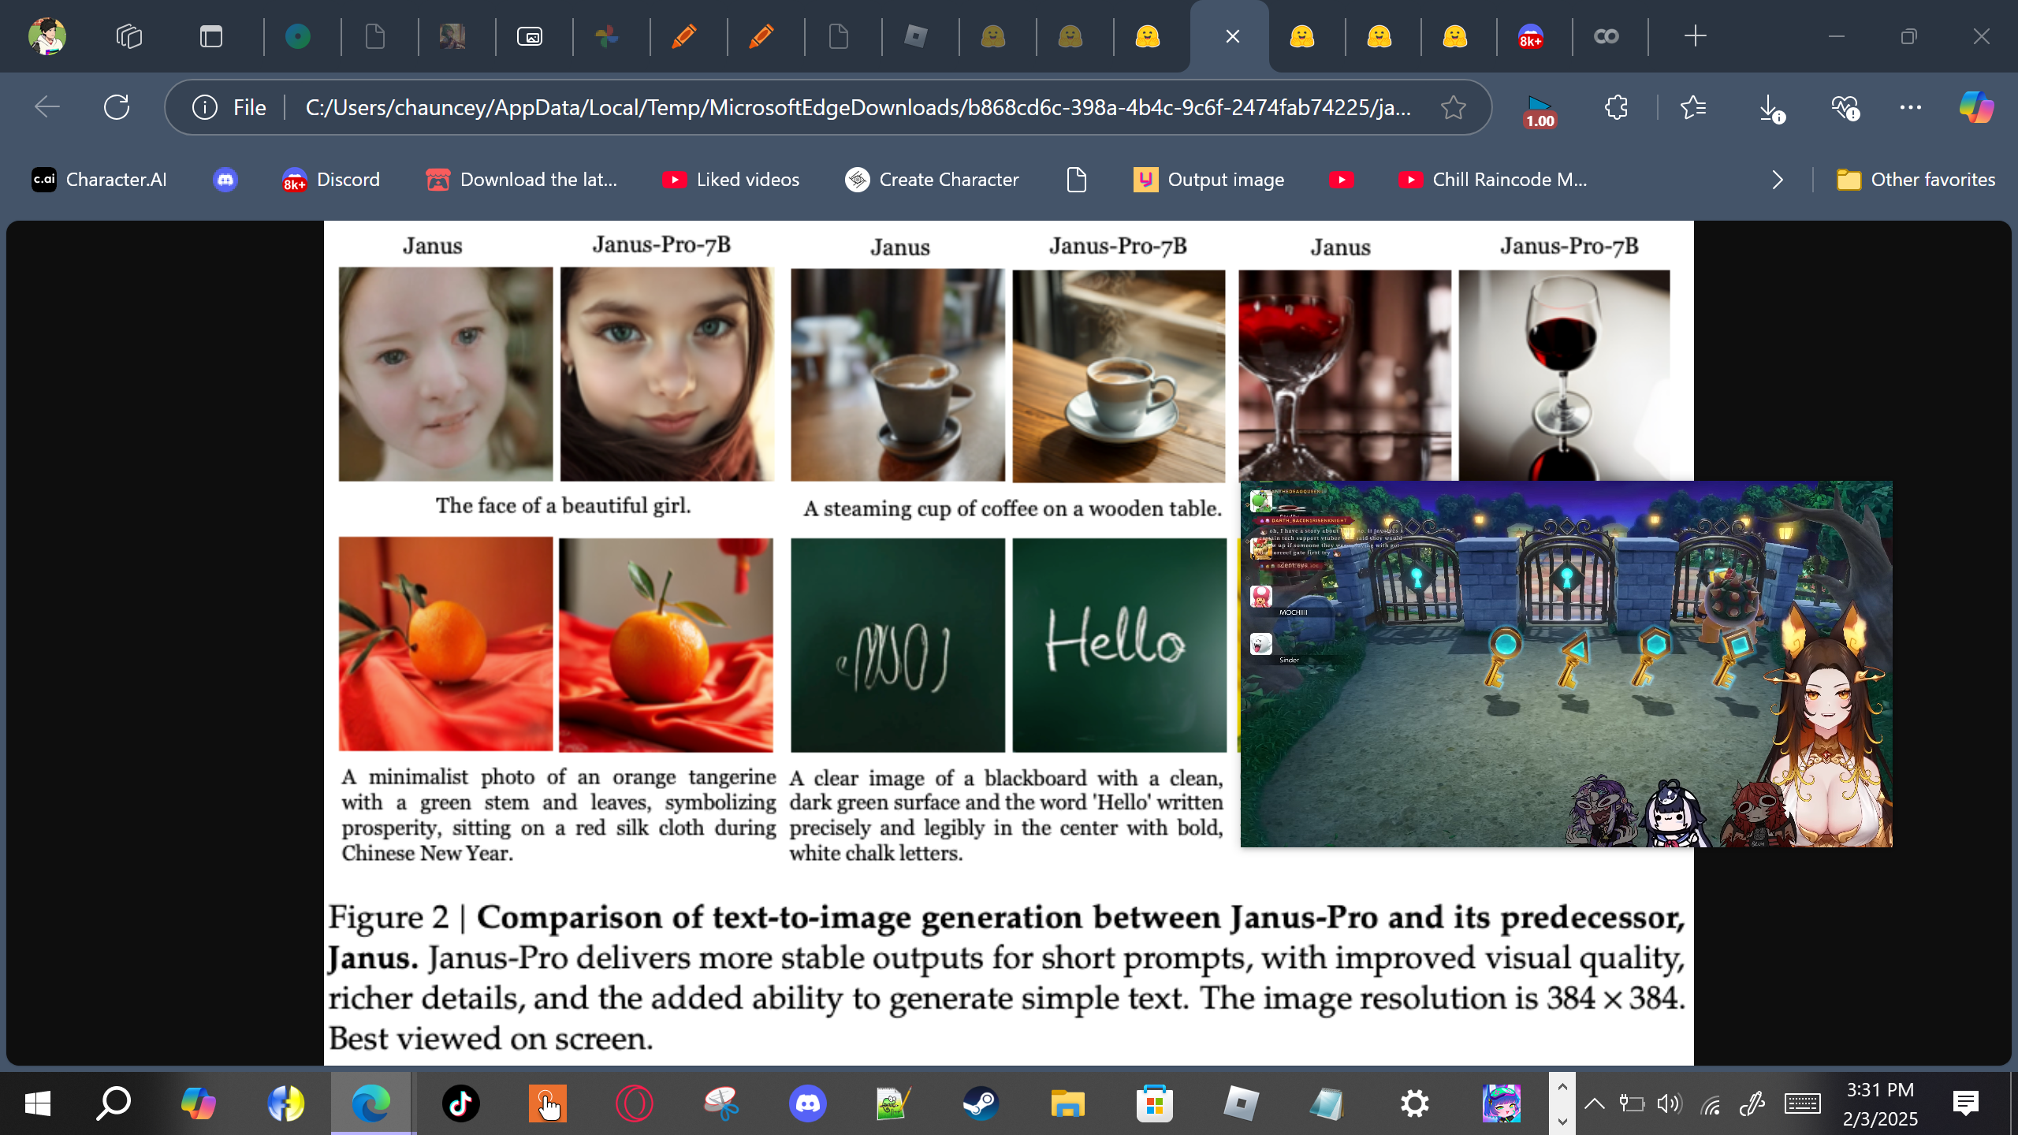
Task: Expand the Other favorites folder
Action: 1916,180
